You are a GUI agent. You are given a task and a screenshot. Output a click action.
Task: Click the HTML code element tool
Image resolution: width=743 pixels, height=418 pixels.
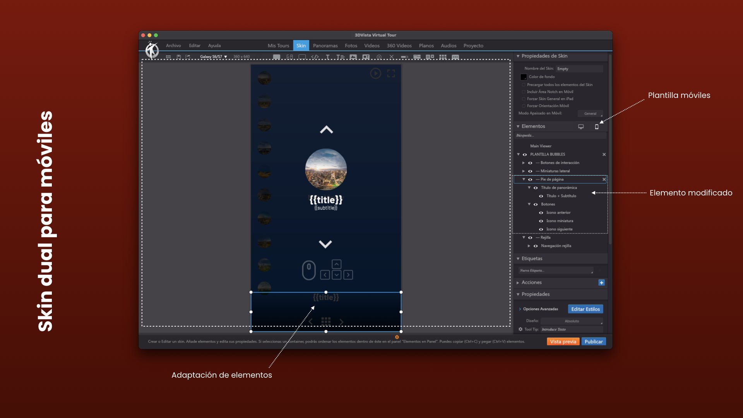(x=315, y=57)
